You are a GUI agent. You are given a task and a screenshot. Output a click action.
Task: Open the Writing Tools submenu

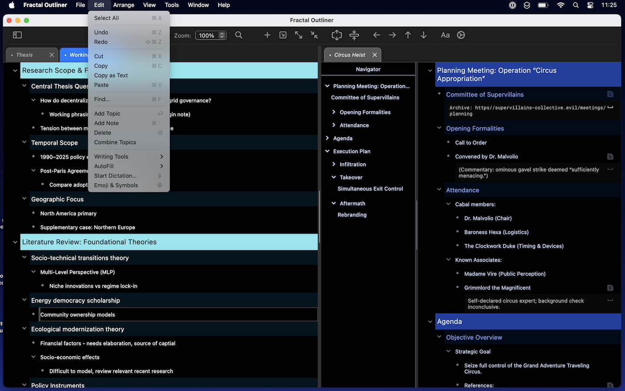coord(111,156)
